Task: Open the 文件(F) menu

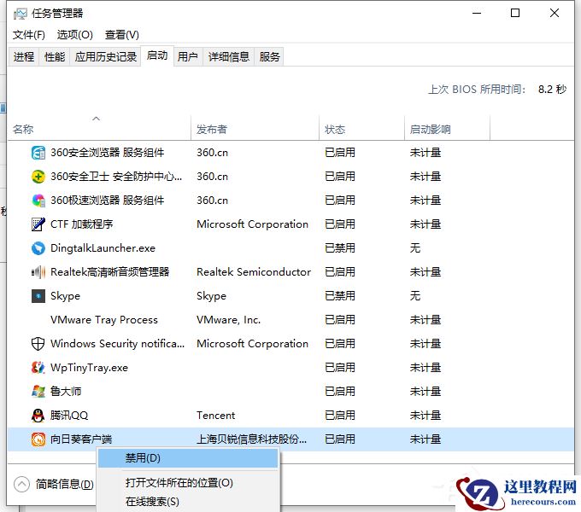Action: point(29,35)
